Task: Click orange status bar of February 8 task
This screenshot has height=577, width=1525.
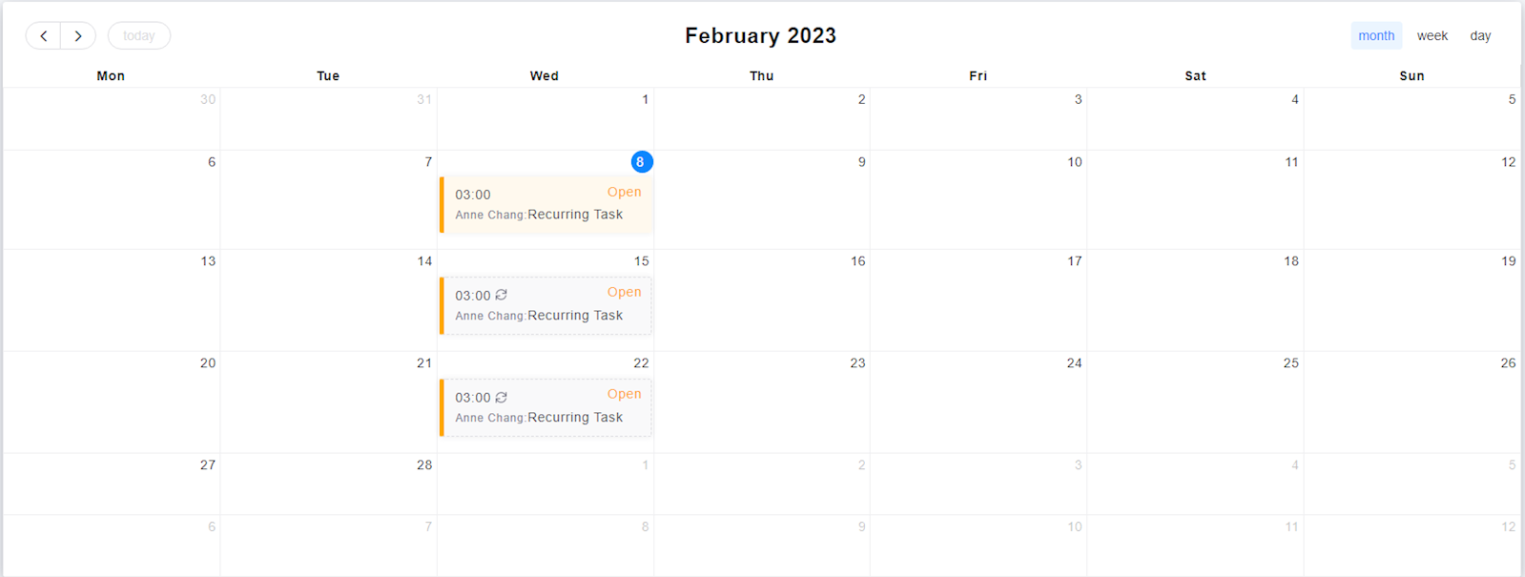Action: (442, 204)
